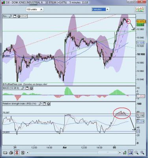The image size is (150, 158).
Task: Open MACD indicator wrench settings
Action: point(23,88)
